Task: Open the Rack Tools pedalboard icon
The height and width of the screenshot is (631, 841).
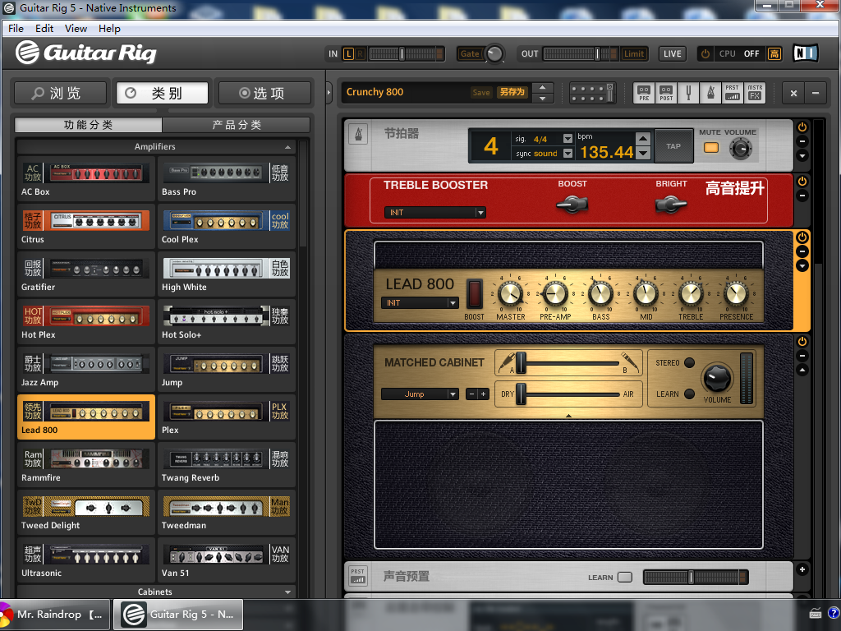Action: pos(591,93)
